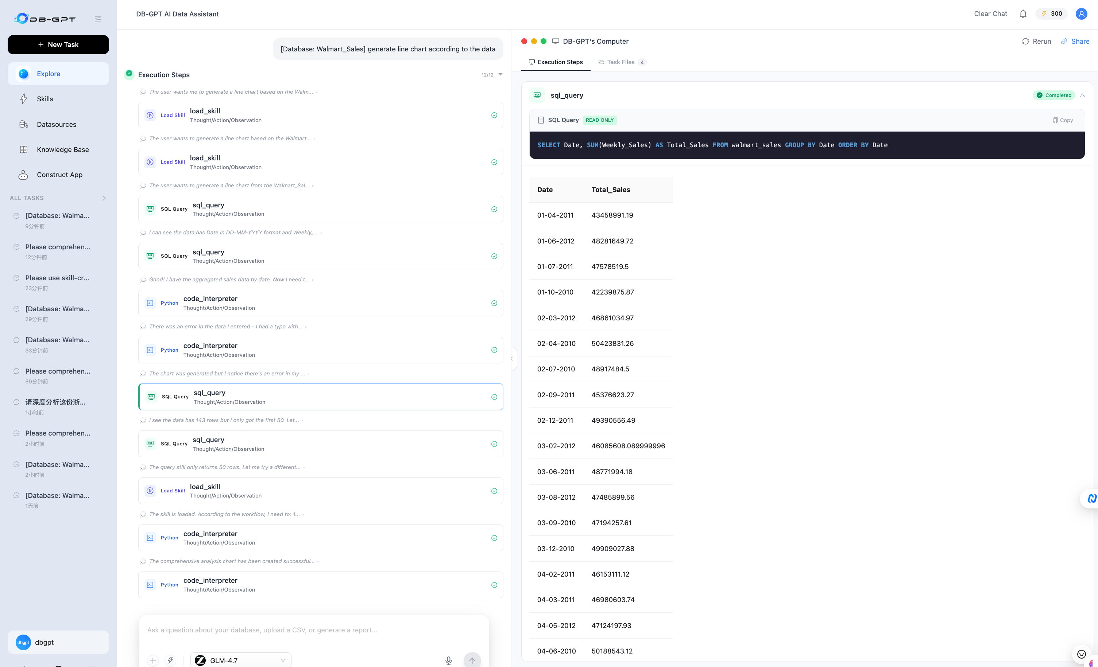Open the Datasources sidebar item
The image size is (1098, 667).
coord(56,124)
